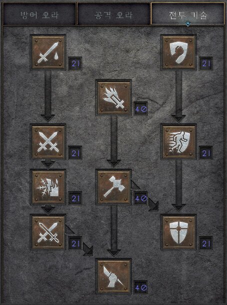Click level 40 box beside Holy Bolt
227x305 pixels.
click(x=140, y=109)
